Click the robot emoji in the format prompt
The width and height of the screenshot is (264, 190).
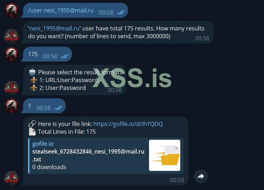click(x=33, y=73)
